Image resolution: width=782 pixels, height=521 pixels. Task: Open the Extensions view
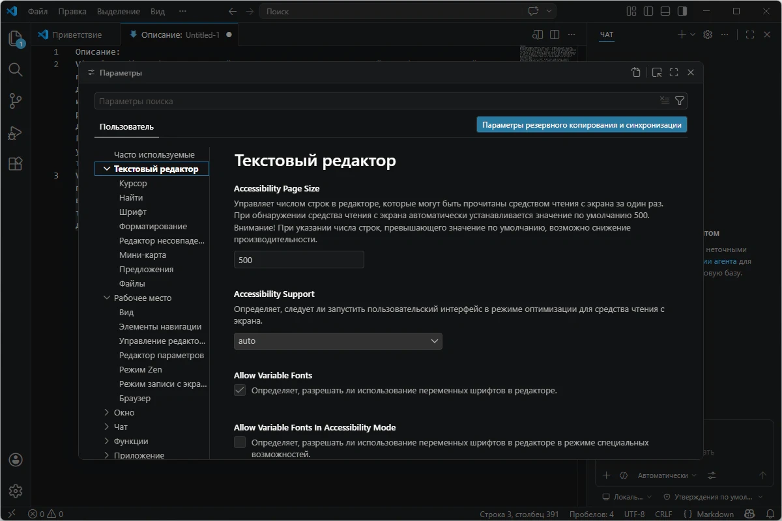(x=16, y=164)
